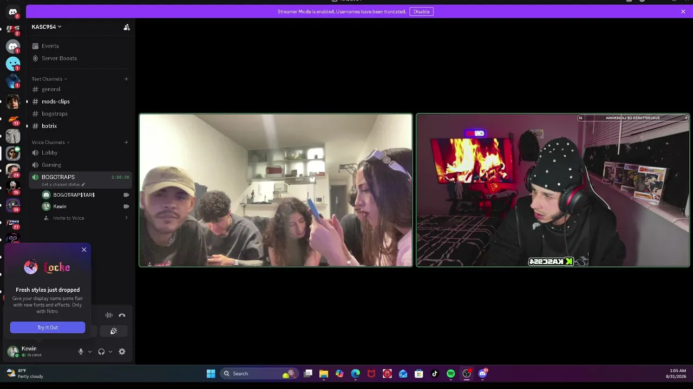Open the soundboard icon button
The height and width of the screenshot is (389, 693).
click(x=114, y=331)
